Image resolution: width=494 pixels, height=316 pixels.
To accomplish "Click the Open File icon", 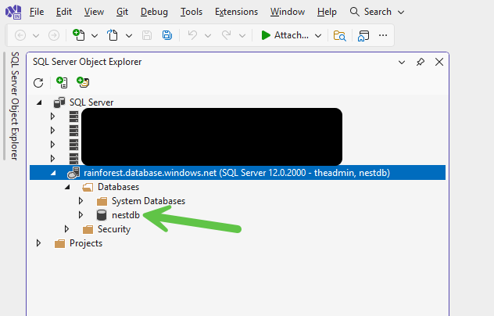I will pyautogui.click(x=113, y=34).
